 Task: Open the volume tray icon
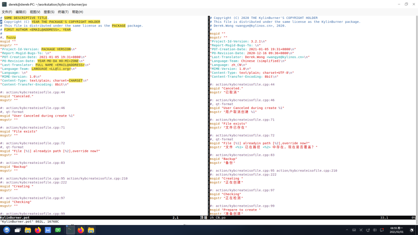[375, 230]
